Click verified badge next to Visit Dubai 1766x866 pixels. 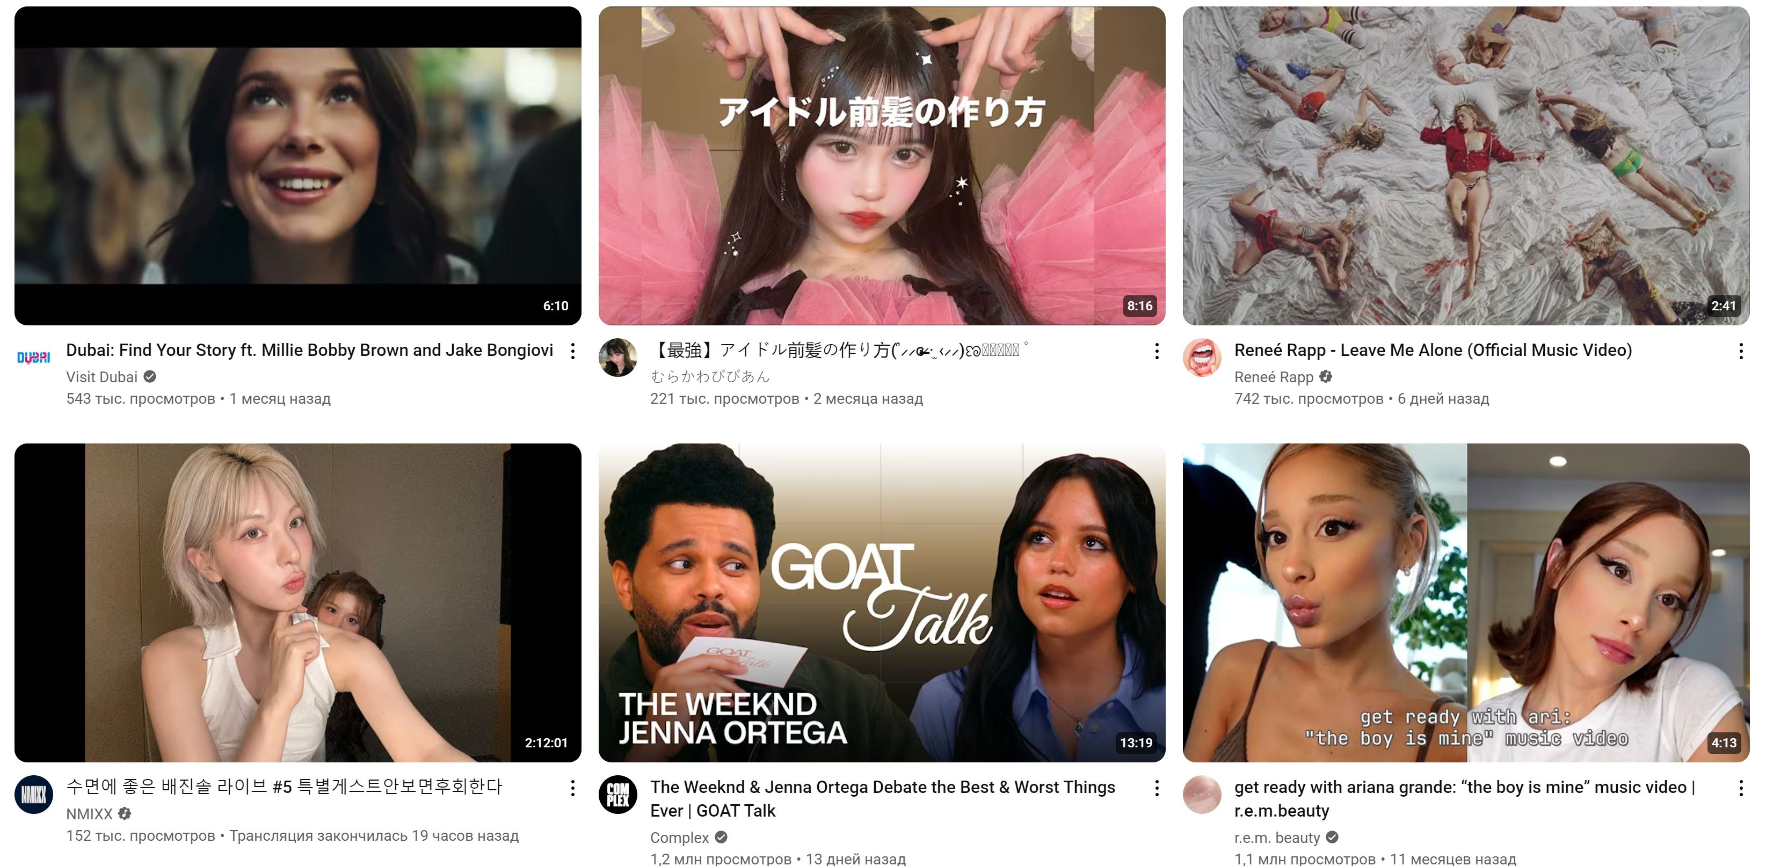tap(150, 376)
